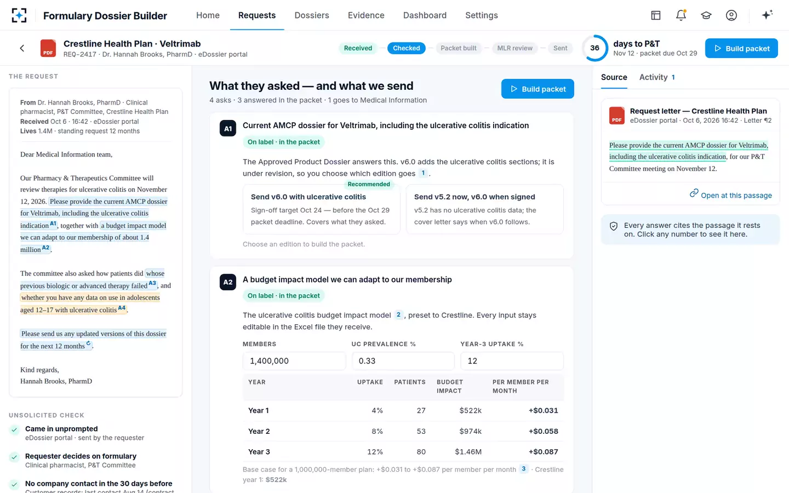
Task: Click the MLR review status step
Action: pos(514,48)
